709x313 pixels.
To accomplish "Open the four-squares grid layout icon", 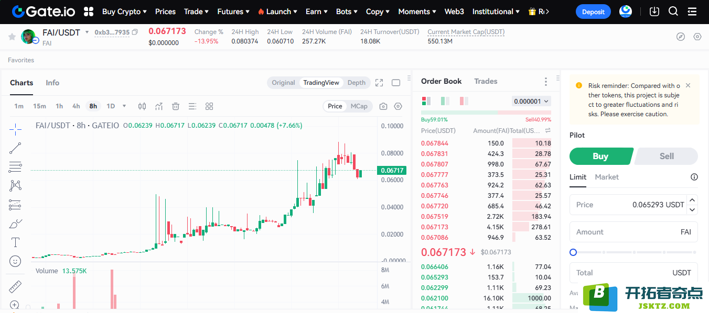I will 209,106.
